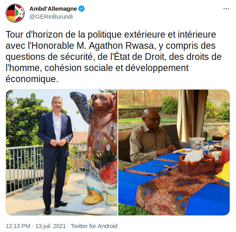The width and height of the screenshot is (236, 232).
Task: Select the "13 juil. 2021" date
Action: pos(51,226)
